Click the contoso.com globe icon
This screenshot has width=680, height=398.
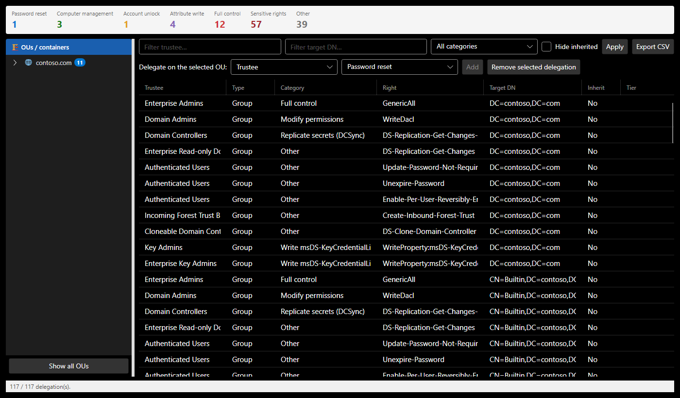(29, 63)
